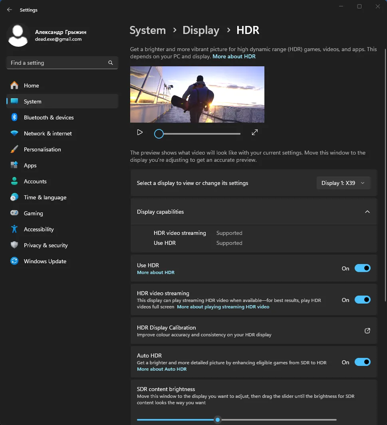Navigate to Display in breadcrumb
Viewport: 387px width, 425px height.
200,30
